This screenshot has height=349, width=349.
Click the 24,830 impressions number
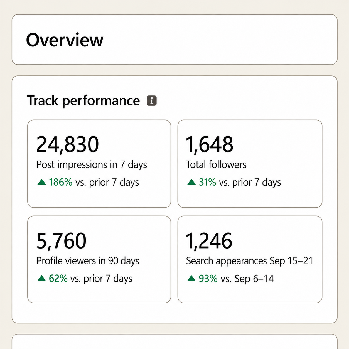coord(68,144)
